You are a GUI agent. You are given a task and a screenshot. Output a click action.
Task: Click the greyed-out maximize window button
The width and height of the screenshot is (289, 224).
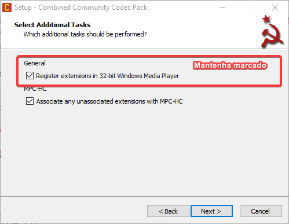tap(248, 8)
